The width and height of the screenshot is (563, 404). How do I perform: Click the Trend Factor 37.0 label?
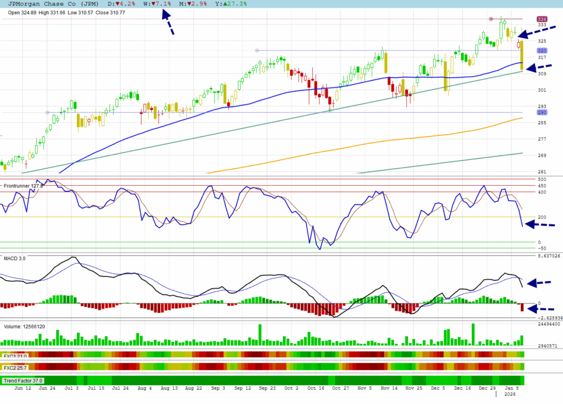23,380
